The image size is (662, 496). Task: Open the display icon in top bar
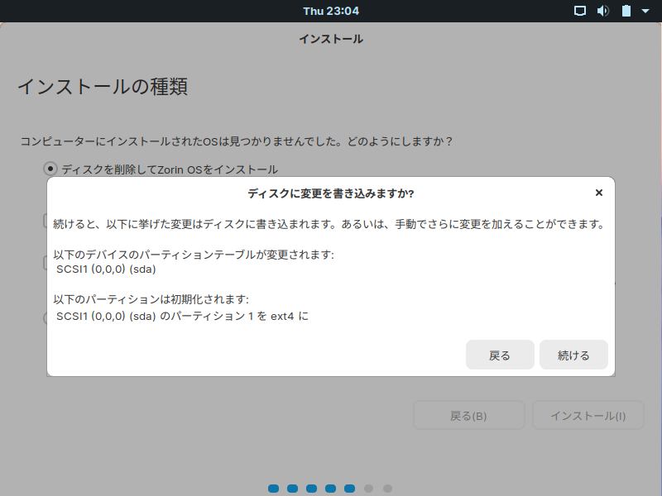[x=580, y=11]
